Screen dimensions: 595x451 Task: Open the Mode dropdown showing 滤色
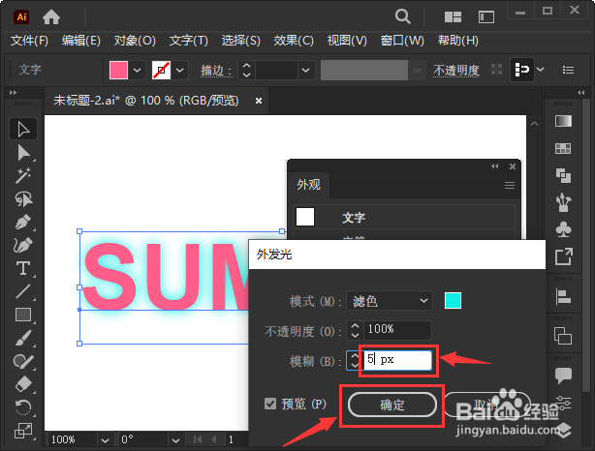tap(390, 301)
